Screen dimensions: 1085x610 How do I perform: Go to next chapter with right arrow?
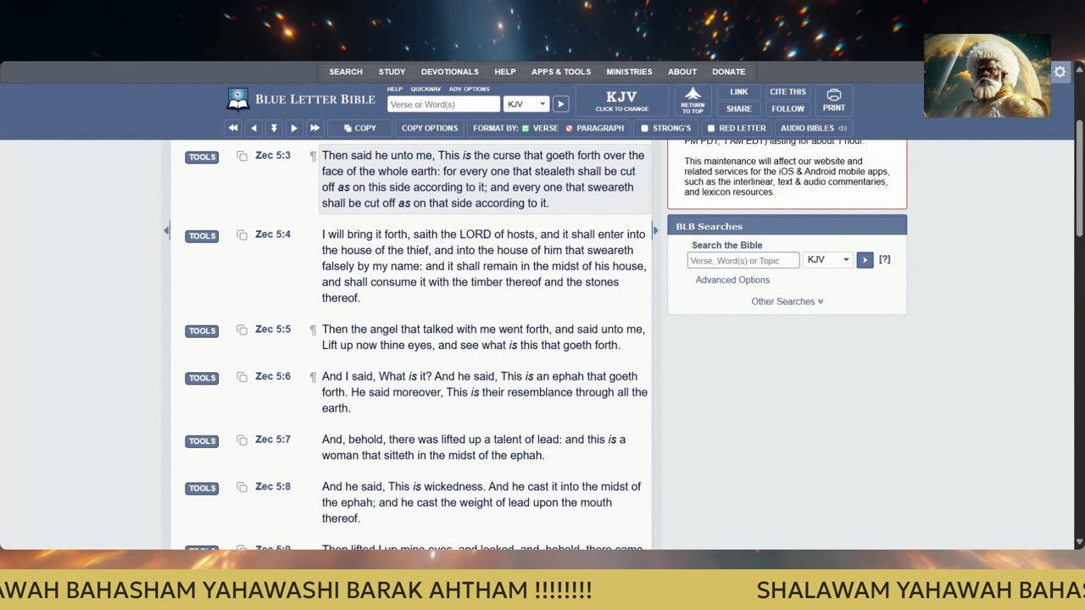294,128
